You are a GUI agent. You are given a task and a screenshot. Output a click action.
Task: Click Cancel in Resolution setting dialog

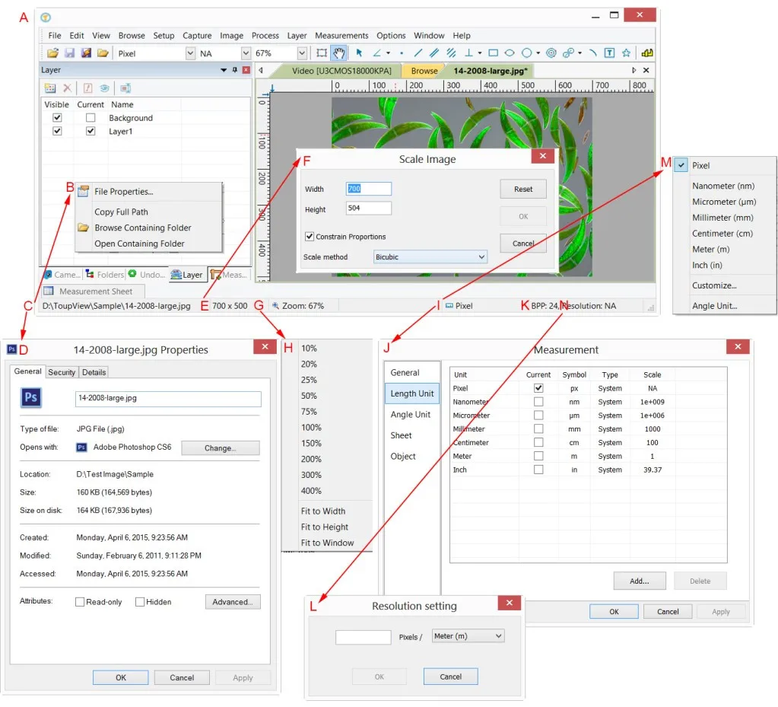click(x=450, y=677)
